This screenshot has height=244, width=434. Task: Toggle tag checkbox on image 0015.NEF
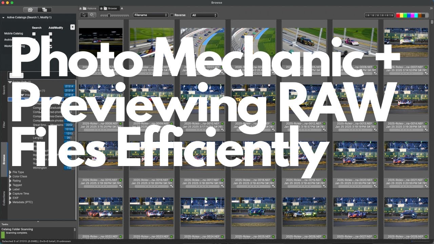tap(121, 186)
